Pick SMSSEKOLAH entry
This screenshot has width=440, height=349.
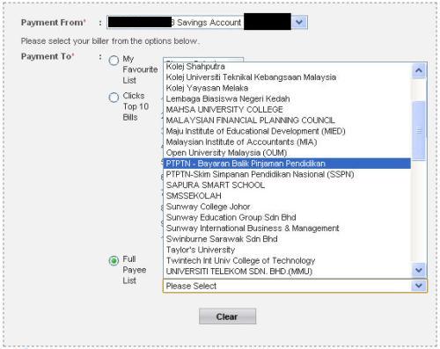287,196
